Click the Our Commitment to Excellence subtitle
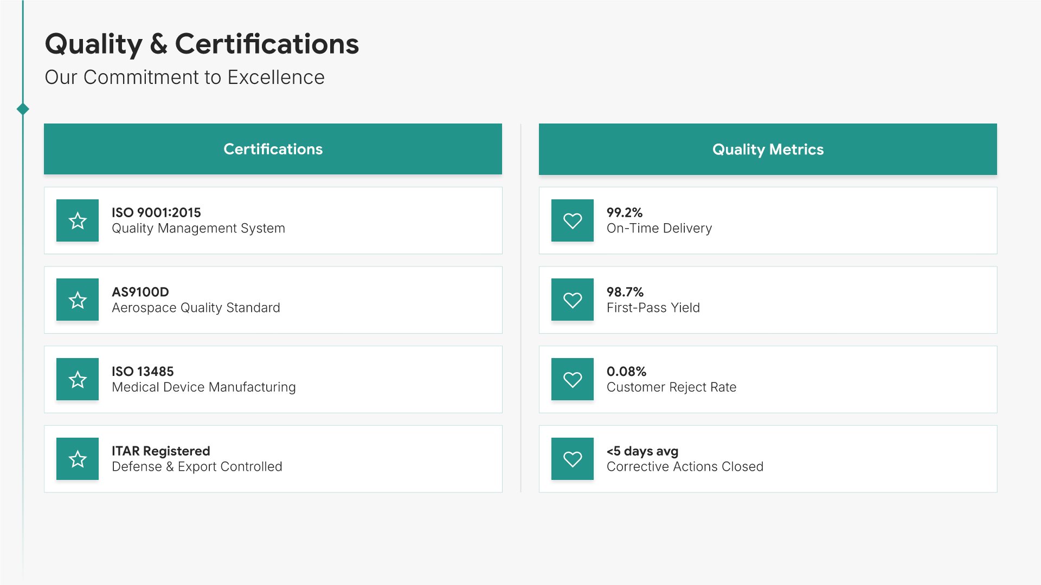 (x=184, y=77)
